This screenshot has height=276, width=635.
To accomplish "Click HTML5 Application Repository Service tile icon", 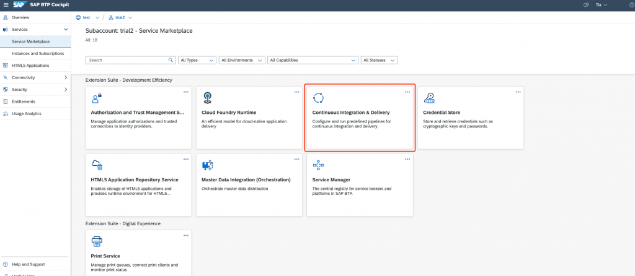I will click(97, 165).
